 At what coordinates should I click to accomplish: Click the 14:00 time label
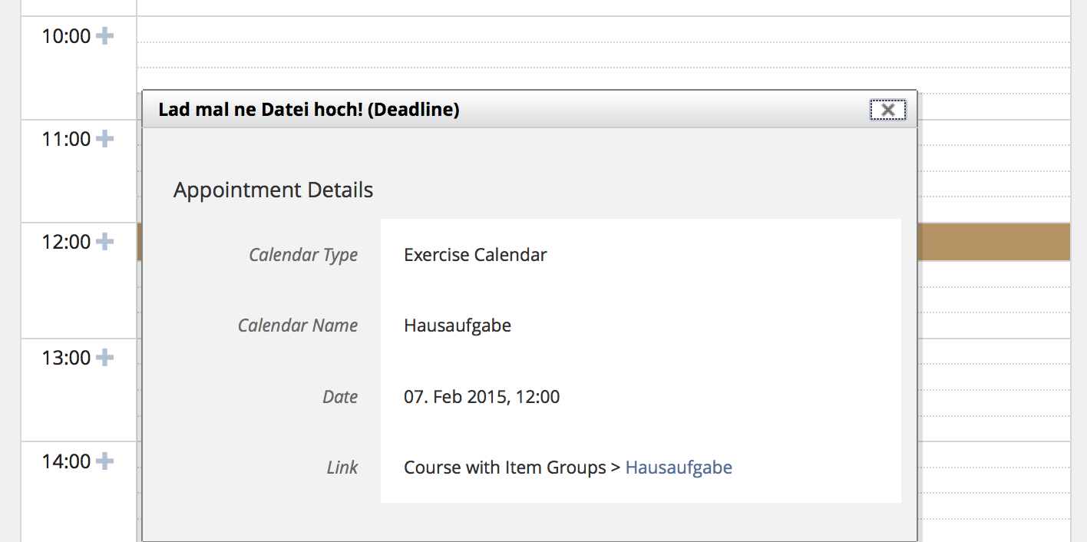[x=66, y=461]
